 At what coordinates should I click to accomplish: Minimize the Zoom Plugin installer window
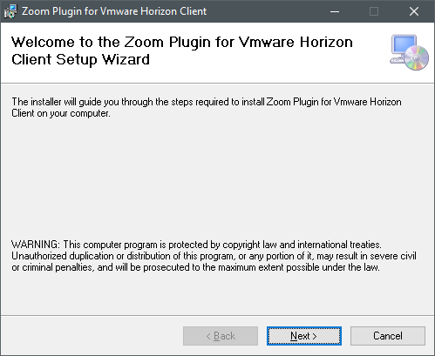coord(335,11)
